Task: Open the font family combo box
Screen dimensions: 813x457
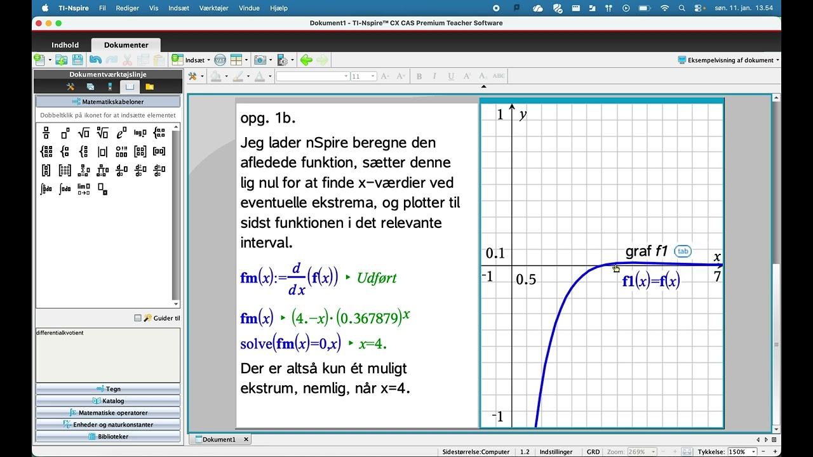Action: click(x=312, y=76)
